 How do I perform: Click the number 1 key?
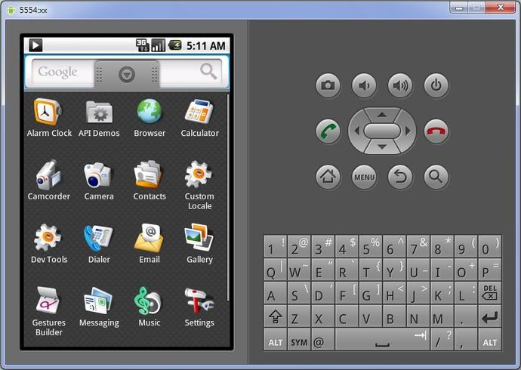point(275,246)
